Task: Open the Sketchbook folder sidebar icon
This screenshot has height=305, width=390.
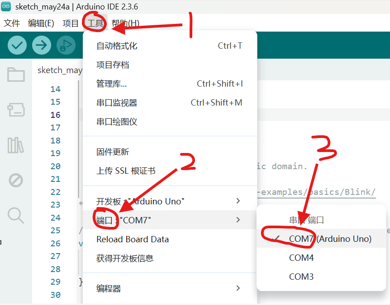Action: click(x=16, y=74)
